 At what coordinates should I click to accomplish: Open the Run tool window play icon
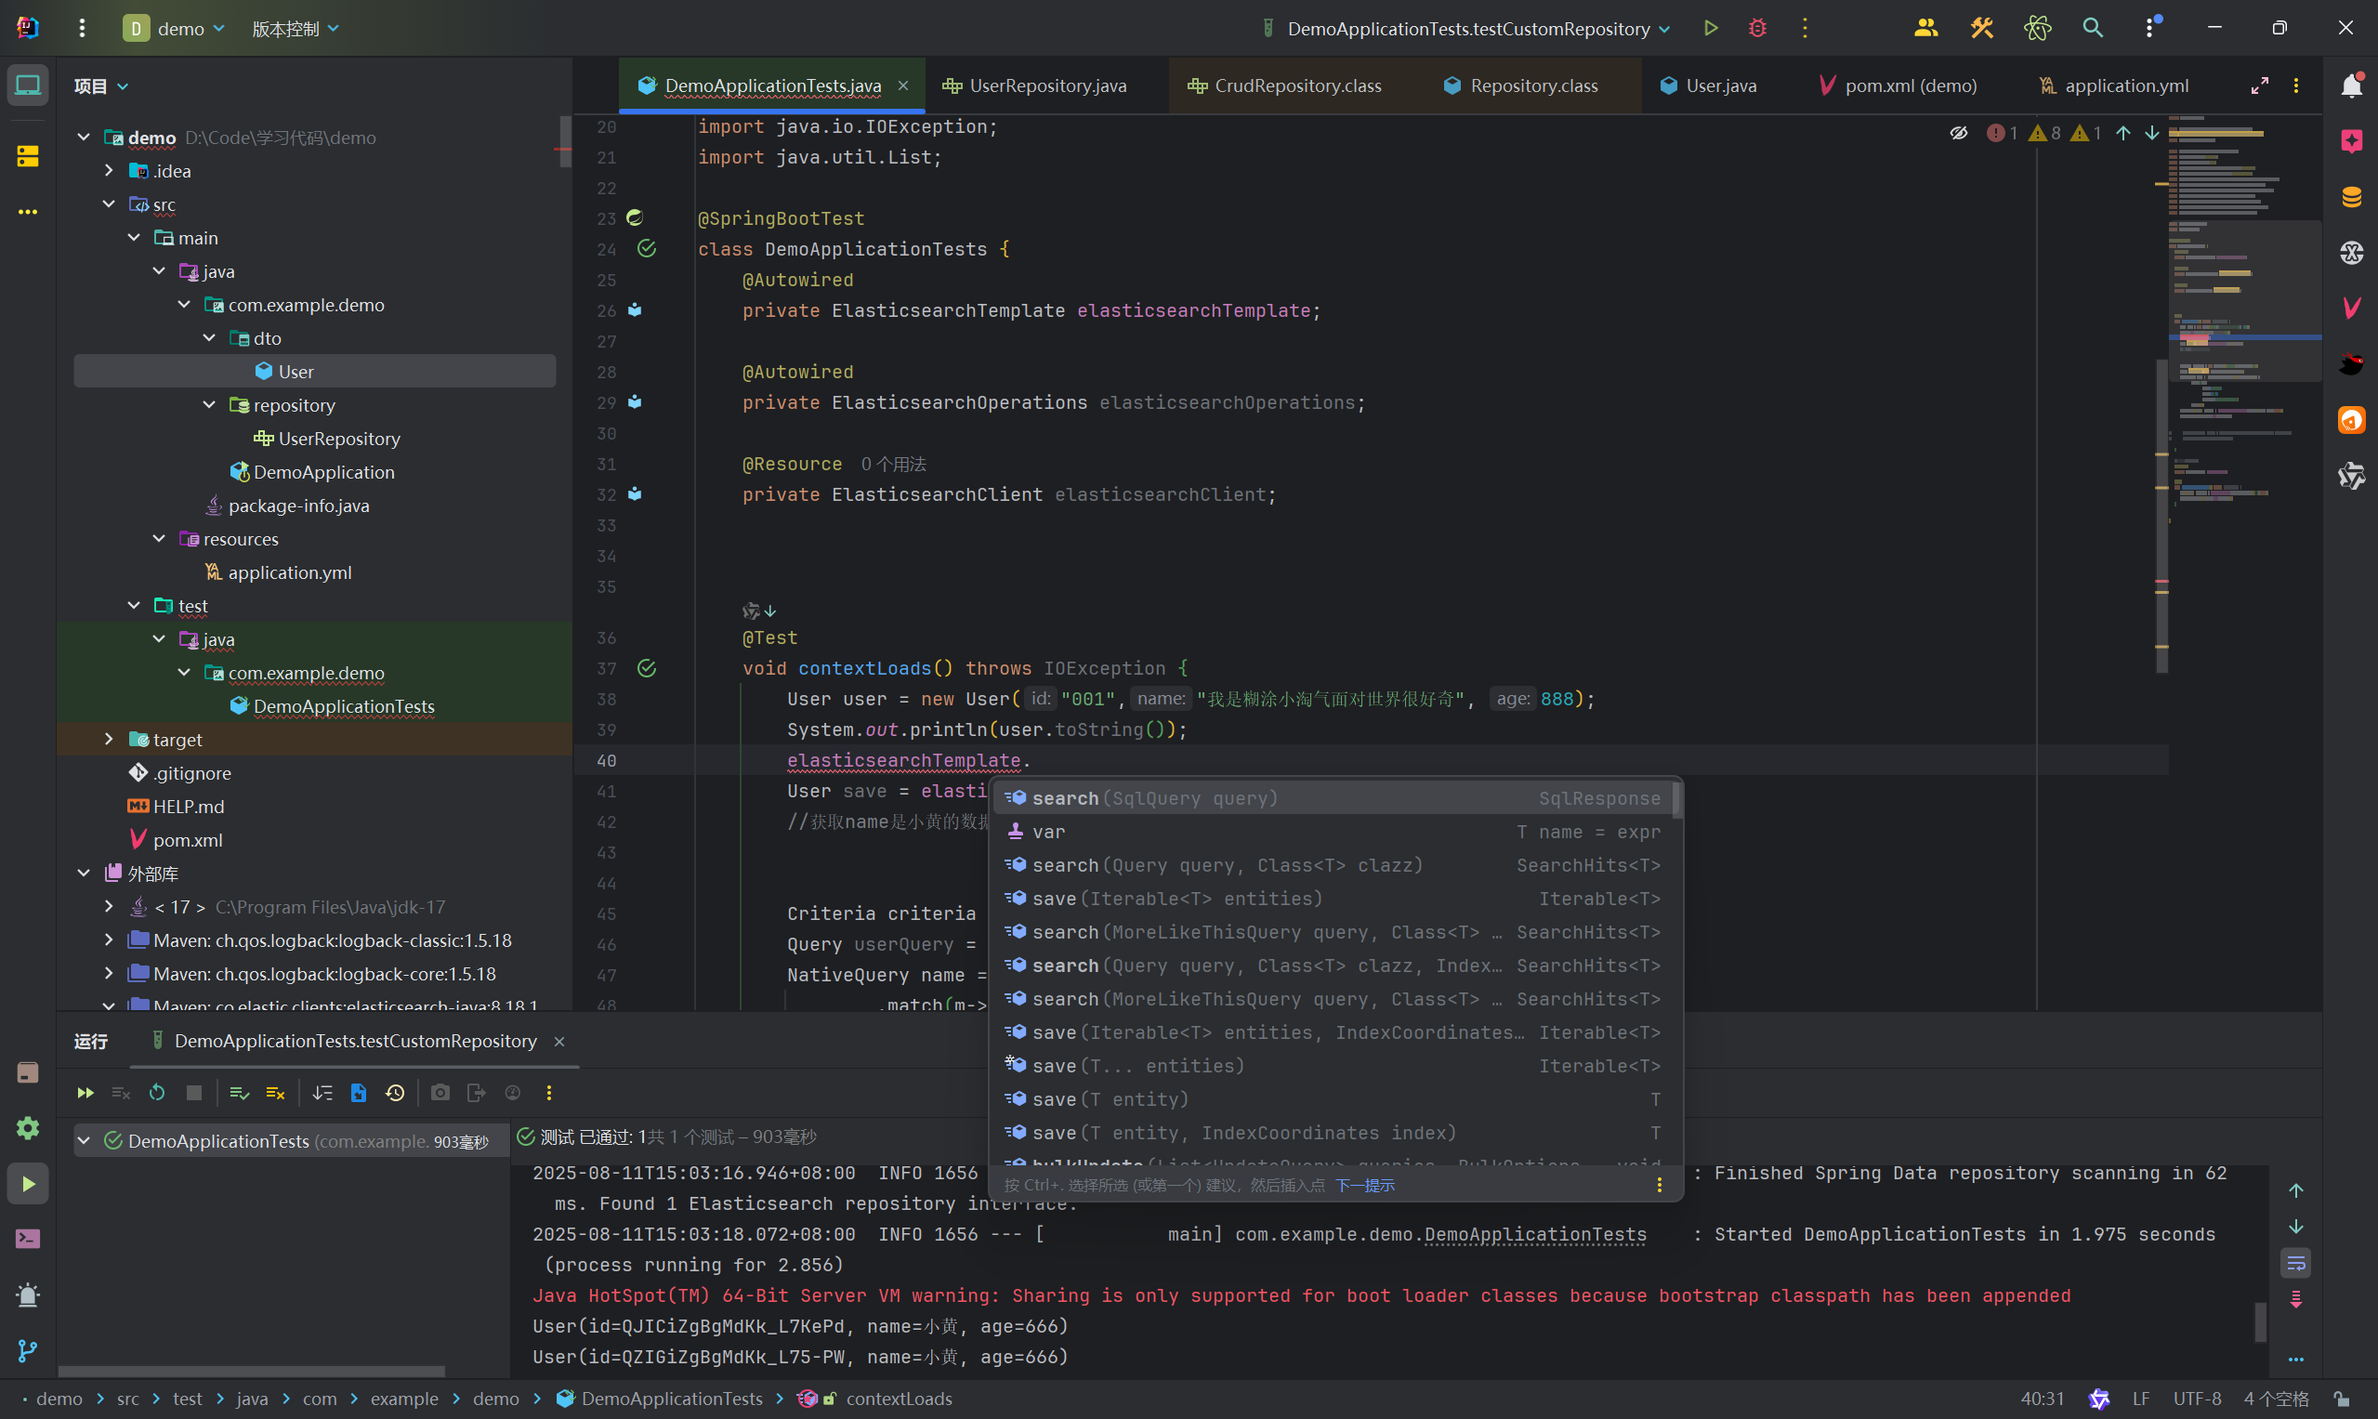(x=28, y=1184)
